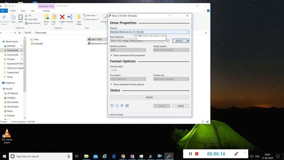Open the File tab in Explorer
Image resolution: width=284 pixels, height=160 pixels.
point(3,11)
